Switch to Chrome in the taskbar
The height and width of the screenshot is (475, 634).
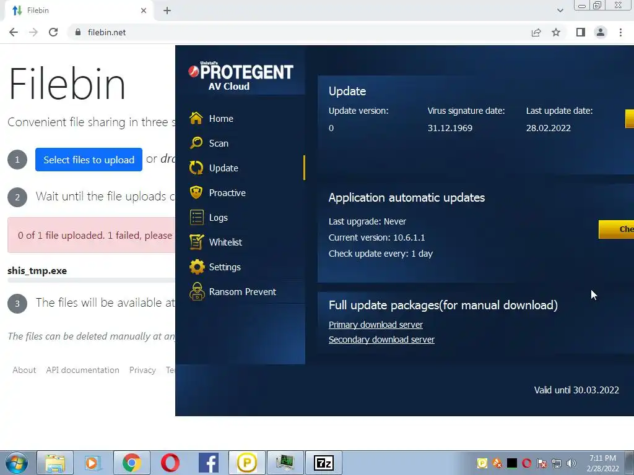click(131, 463)
